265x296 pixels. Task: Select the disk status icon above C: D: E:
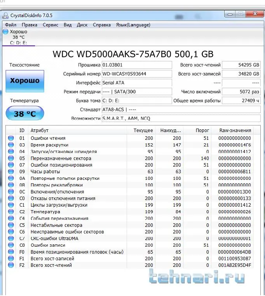[x=5, y=31]
